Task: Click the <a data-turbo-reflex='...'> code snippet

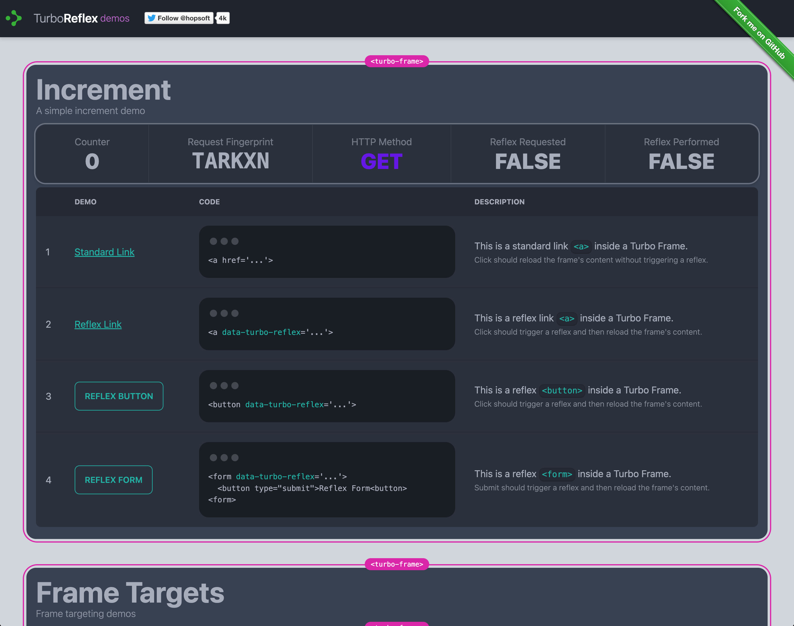Action: [x=270, y=332]
